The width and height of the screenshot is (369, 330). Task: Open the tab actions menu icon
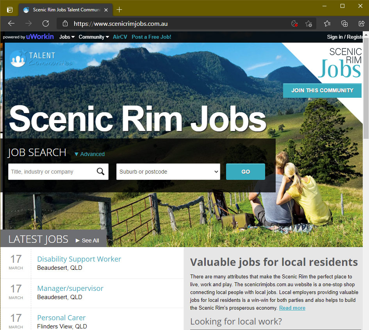10,10
